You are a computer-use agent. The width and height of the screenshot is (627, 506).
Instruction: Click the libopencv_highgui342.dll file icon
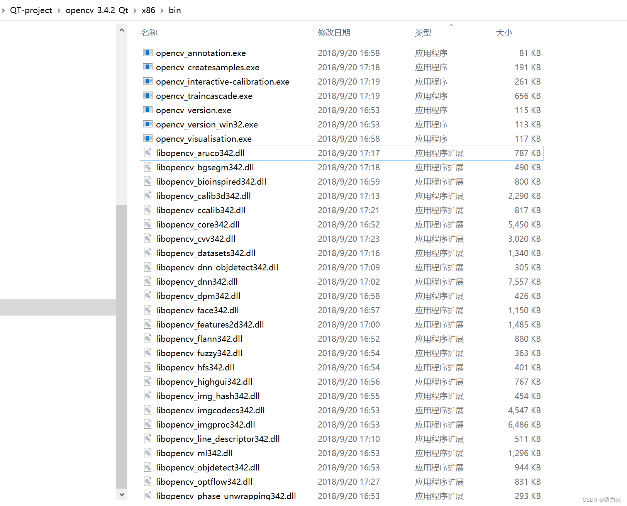148,382
